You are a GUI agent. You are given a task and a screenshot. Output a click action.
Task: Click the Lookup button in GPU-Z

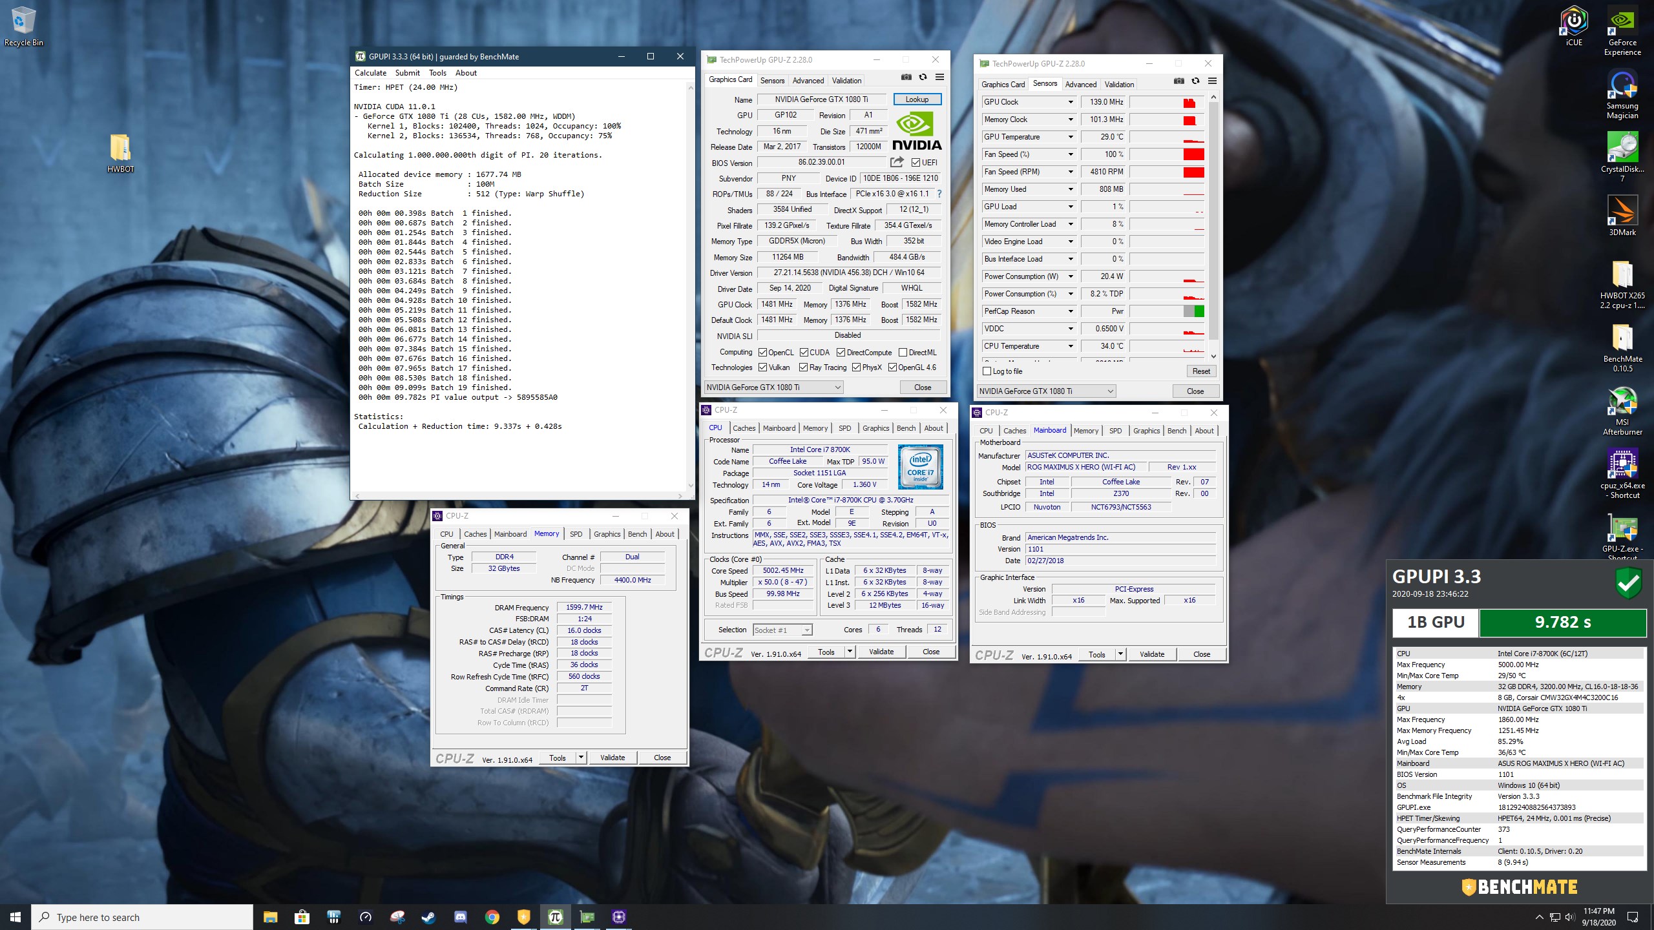click(x=917, y=99)
